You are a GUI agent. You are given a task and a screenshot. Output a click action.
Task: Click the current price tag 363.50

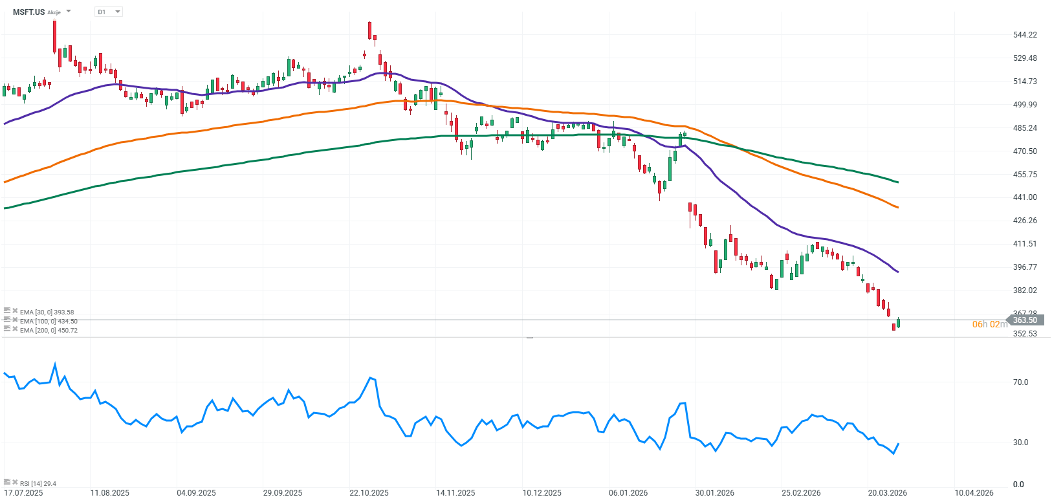click(x=1024, y=320)
